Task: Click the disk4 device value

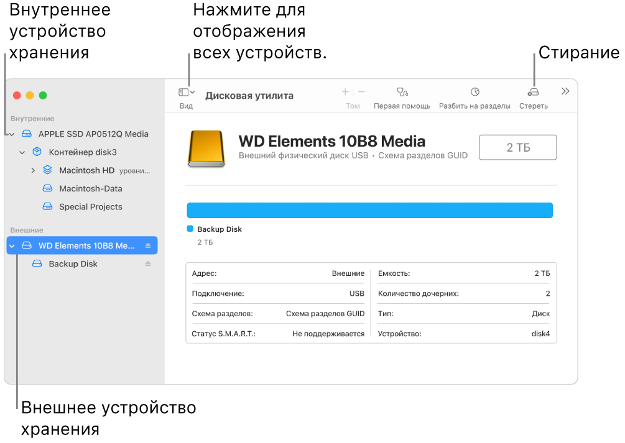Action: click(540, 334)
